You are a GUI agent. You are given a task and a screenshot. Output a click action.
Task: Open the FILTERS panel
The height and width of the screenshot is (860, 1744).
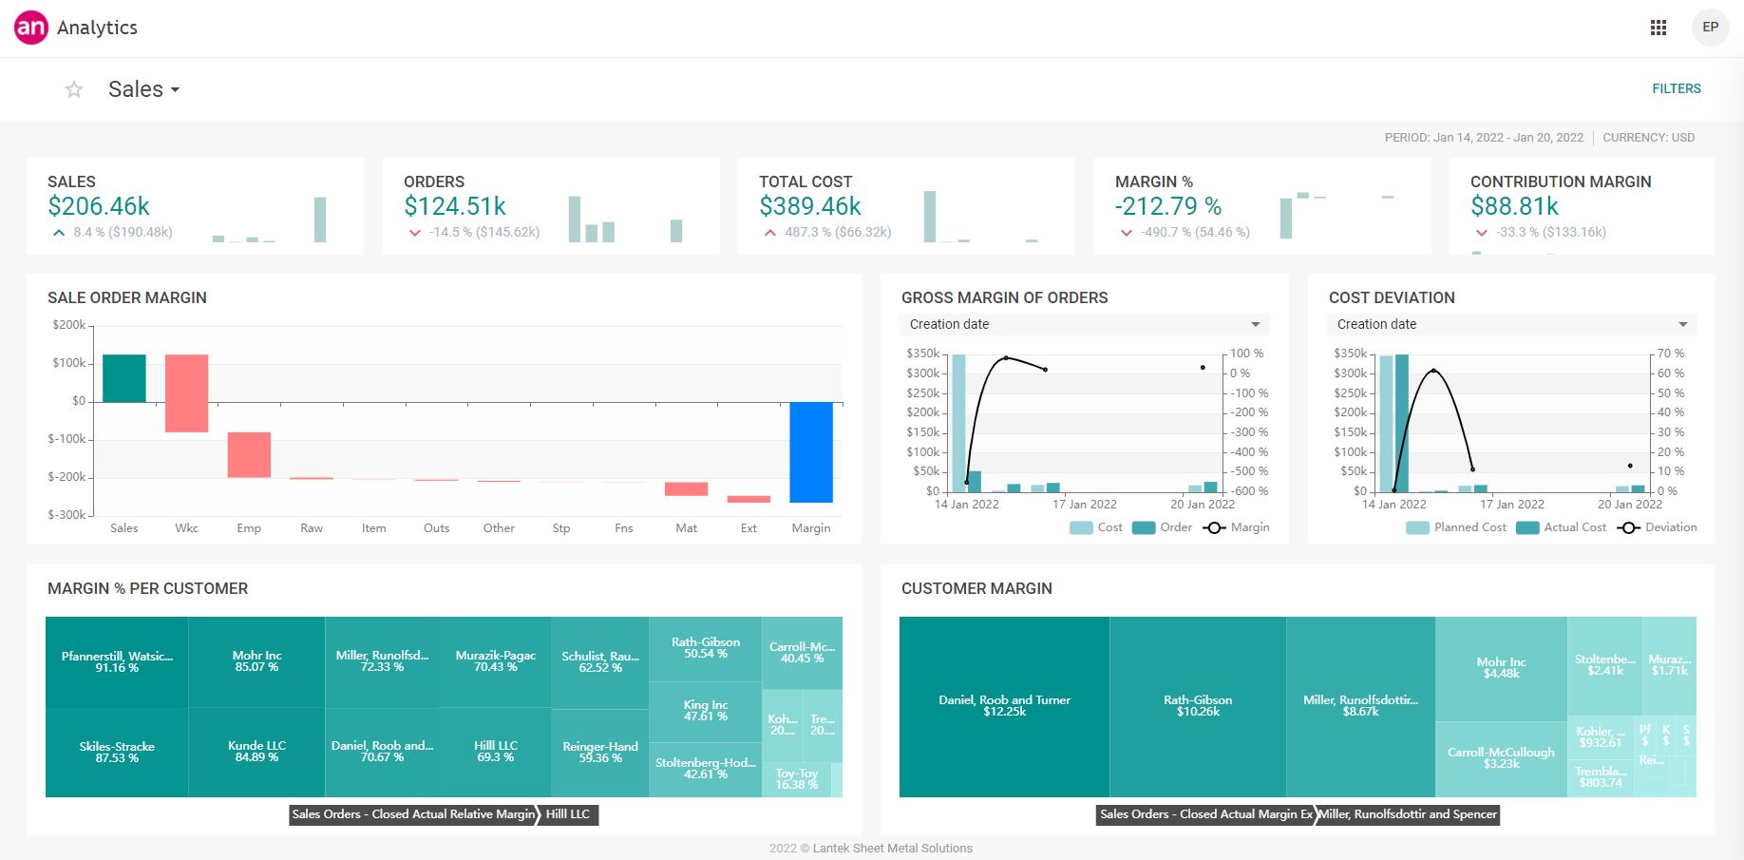1676,88
